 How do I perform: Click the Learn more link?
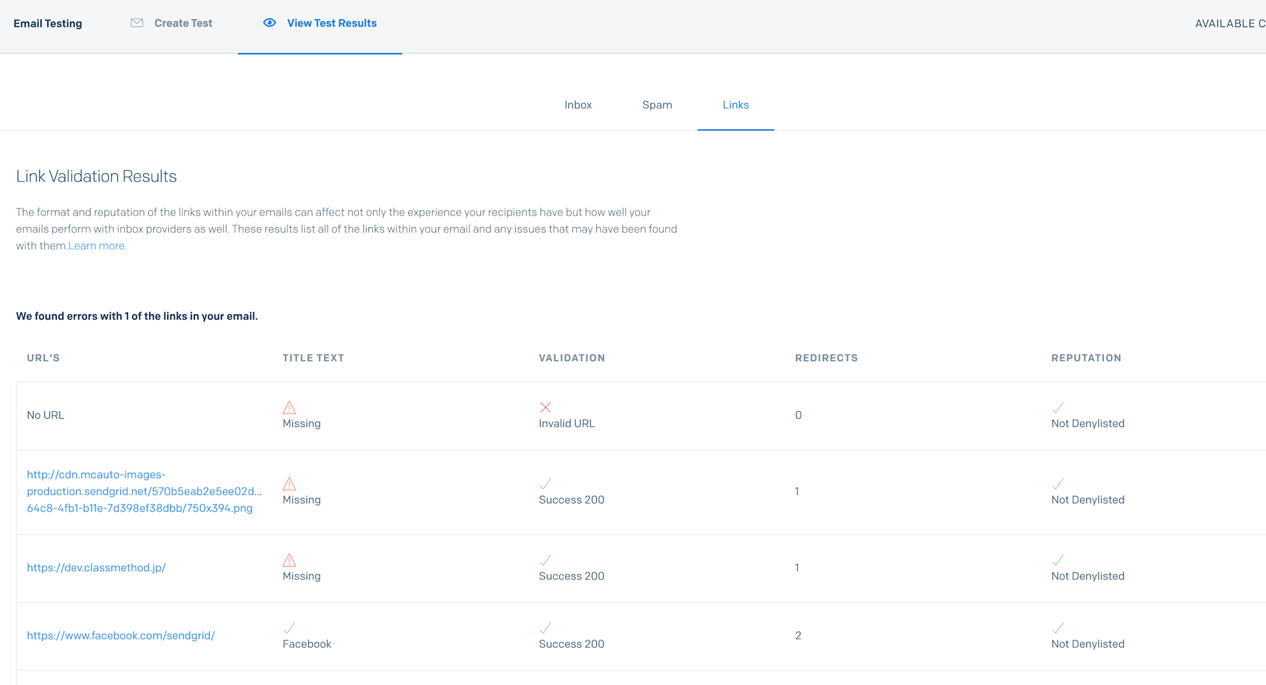96,246
